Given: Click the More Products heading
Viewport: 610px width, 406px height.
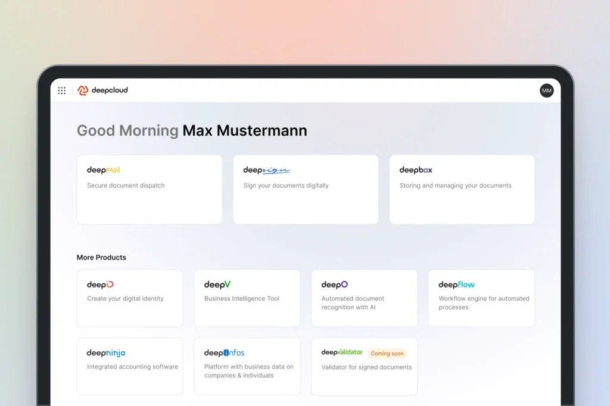Looking at the screenshot, I should tap(101, 257).
